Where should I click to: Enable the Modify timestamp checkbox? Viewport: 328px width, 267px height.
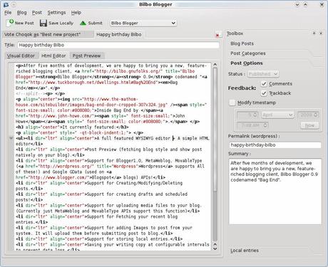232,103
